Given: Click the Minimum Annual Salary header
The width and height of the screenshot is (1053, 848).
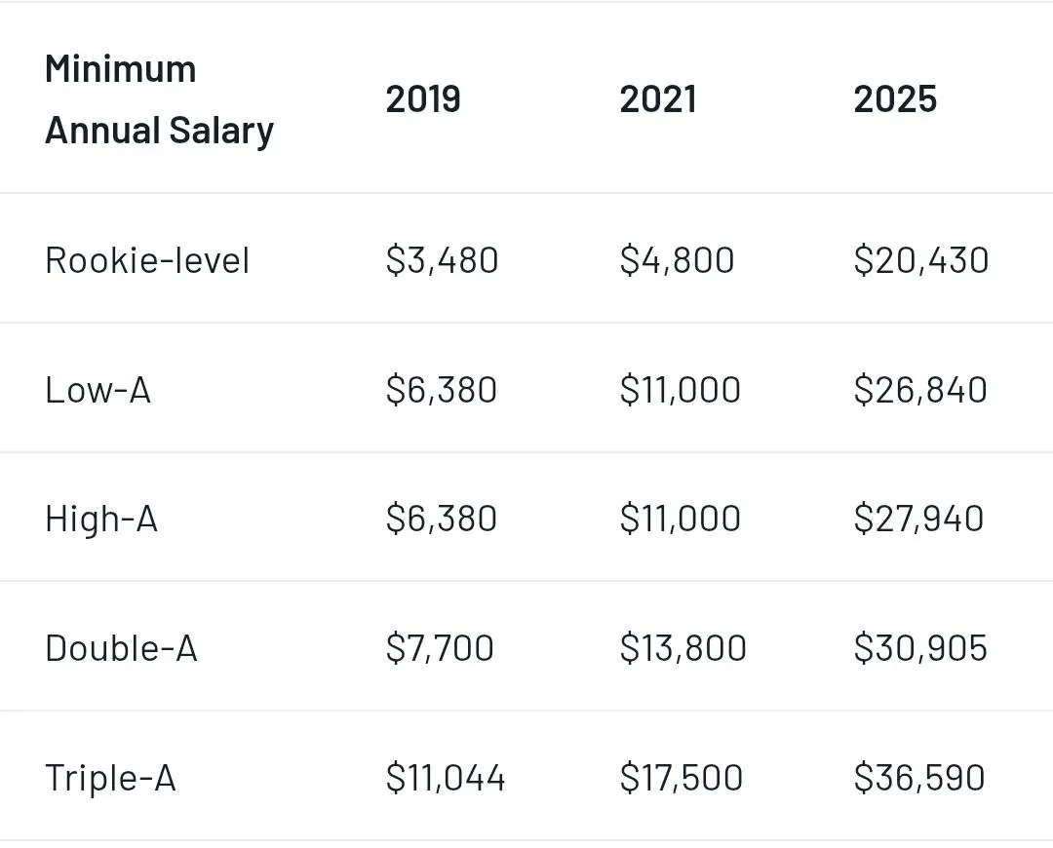Looking at the screenshot, I should [x=159, y=98].
